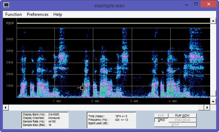Image resolution: width=219 pixels, height=132 pixels.
Task: Click the PLAY button
Action: [x=161, y=115]
